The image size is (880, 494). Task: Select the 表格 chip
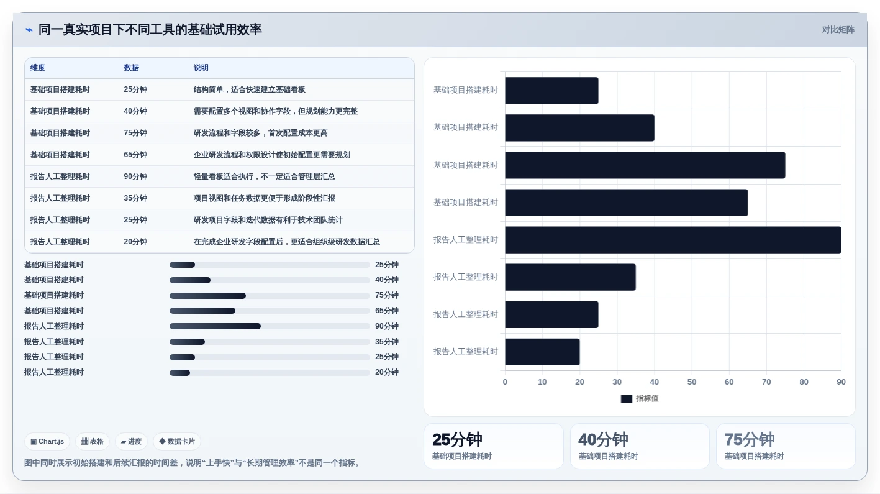point(93,441)
